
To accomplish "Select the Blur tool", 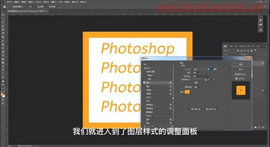I will (3, 59).
